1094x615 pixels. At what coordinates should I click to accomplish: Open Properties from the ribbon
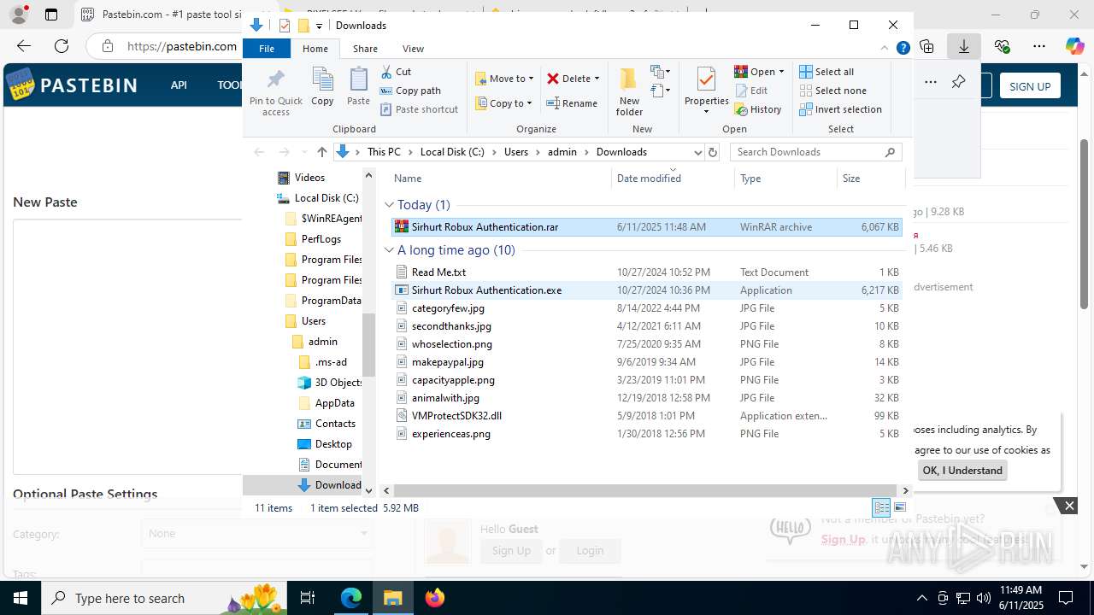(x=706, y=92)
